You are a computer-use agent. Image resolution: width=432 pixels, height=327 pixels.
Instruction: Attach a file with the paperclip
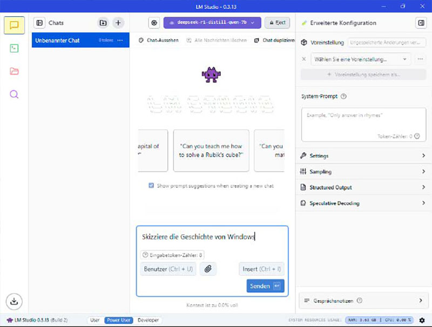tap(208, 269)
